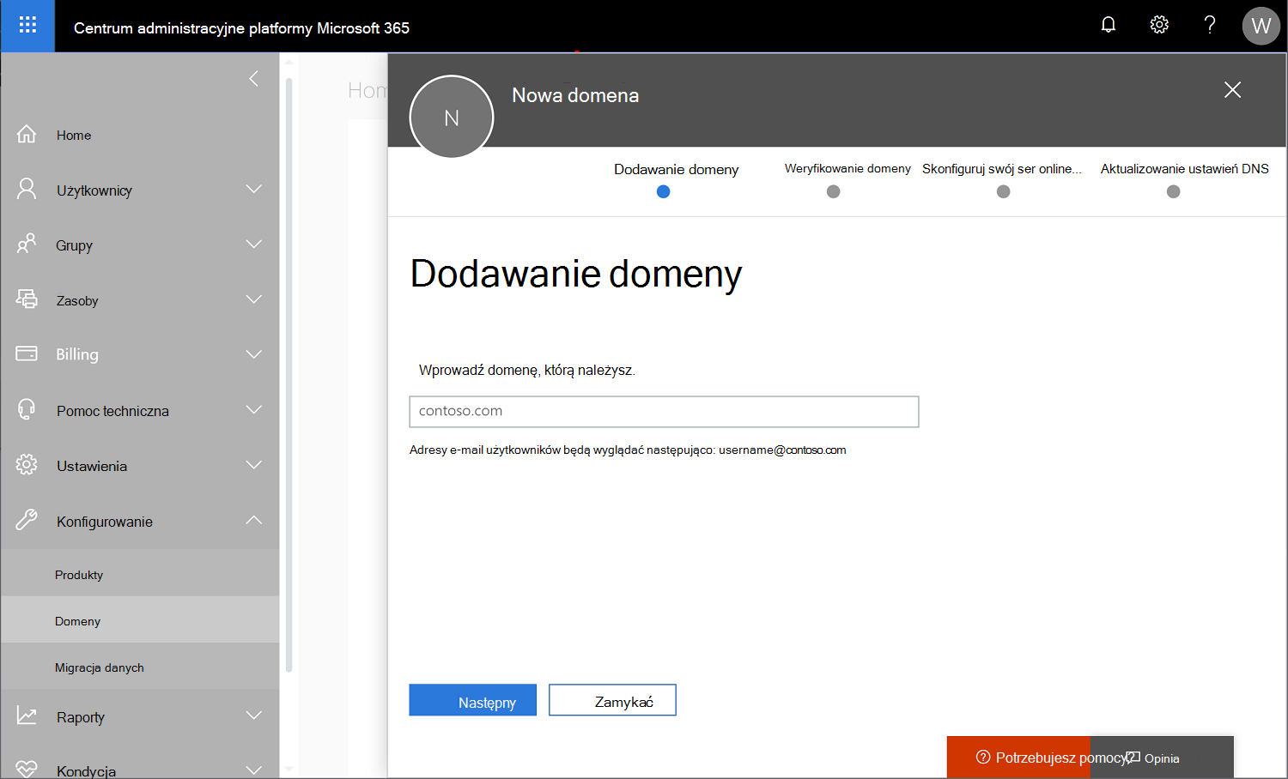This screenshot has width=1288, height=779.
Task: Focus the contoso.com domain input field
Action: (664, 411)
